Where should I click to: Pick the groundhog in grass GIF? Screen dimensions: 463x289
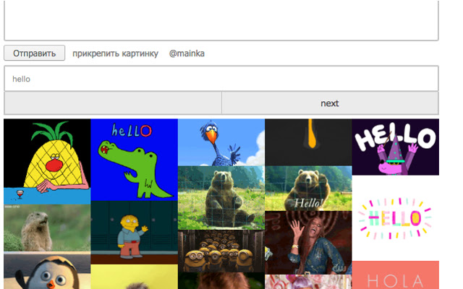click(47, 228)
